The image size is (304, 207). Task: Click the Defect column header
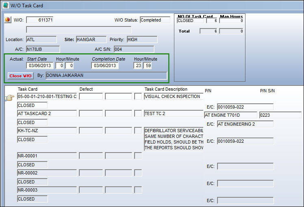click(86, 89)
